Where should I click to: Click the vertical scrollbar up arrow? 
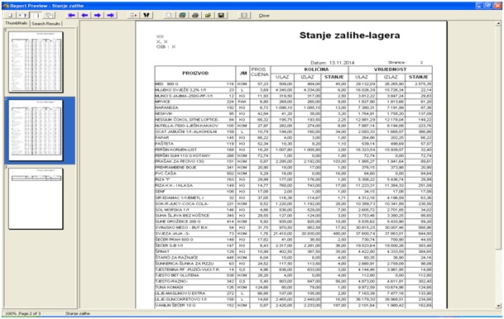[498, 23]
